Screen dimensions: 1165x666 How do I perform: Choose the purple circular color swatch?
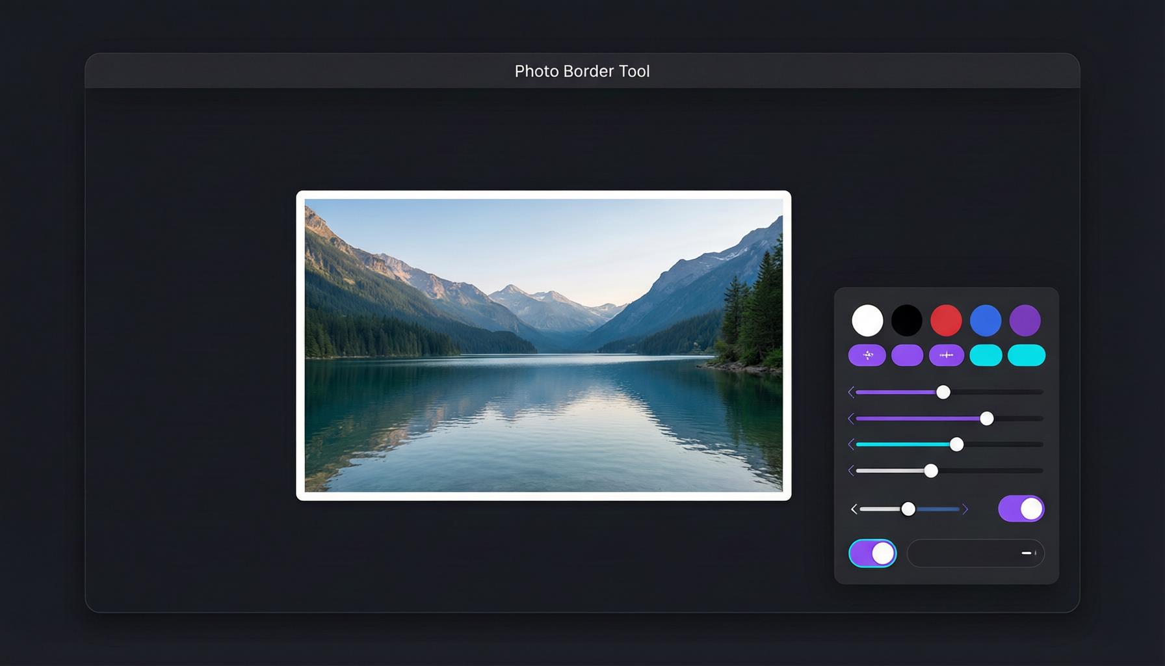pyautogui.click(x=1025, y=321)
